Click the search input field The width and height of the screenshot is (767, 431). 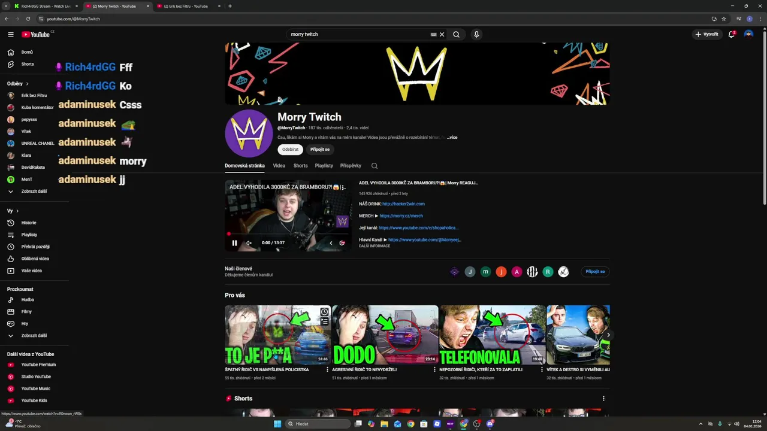(x=360, y=35)
